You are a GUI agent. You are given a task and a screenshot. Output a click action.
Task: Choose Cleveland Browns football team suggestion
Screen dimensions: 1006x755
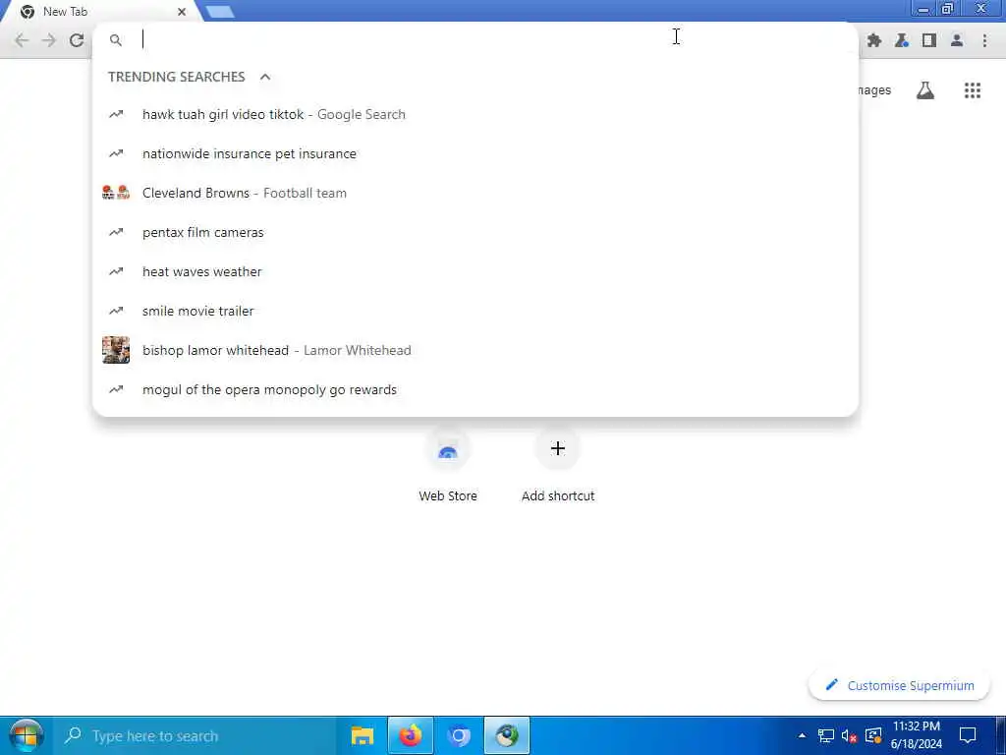tap(475, 193)
